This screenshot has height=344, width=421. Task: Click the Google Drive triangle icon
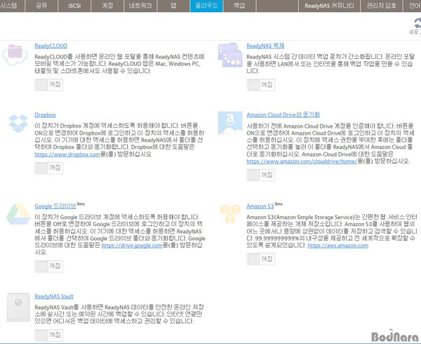pos(18,213)
